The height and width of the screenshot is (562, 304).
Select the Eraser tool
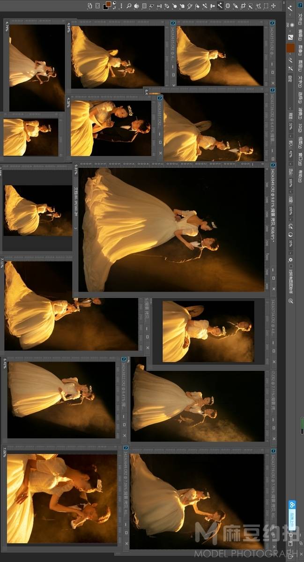(197, 6)
